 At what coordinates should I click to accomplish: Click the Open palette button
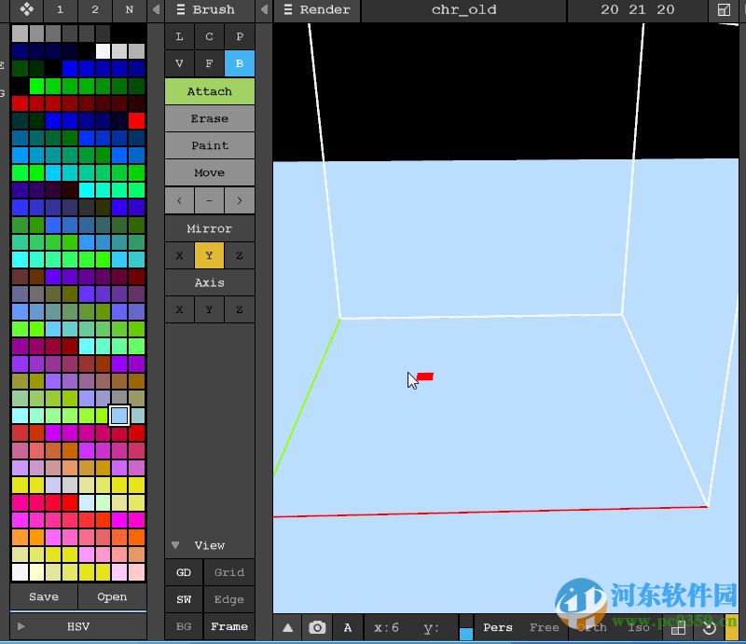point(111,596)
